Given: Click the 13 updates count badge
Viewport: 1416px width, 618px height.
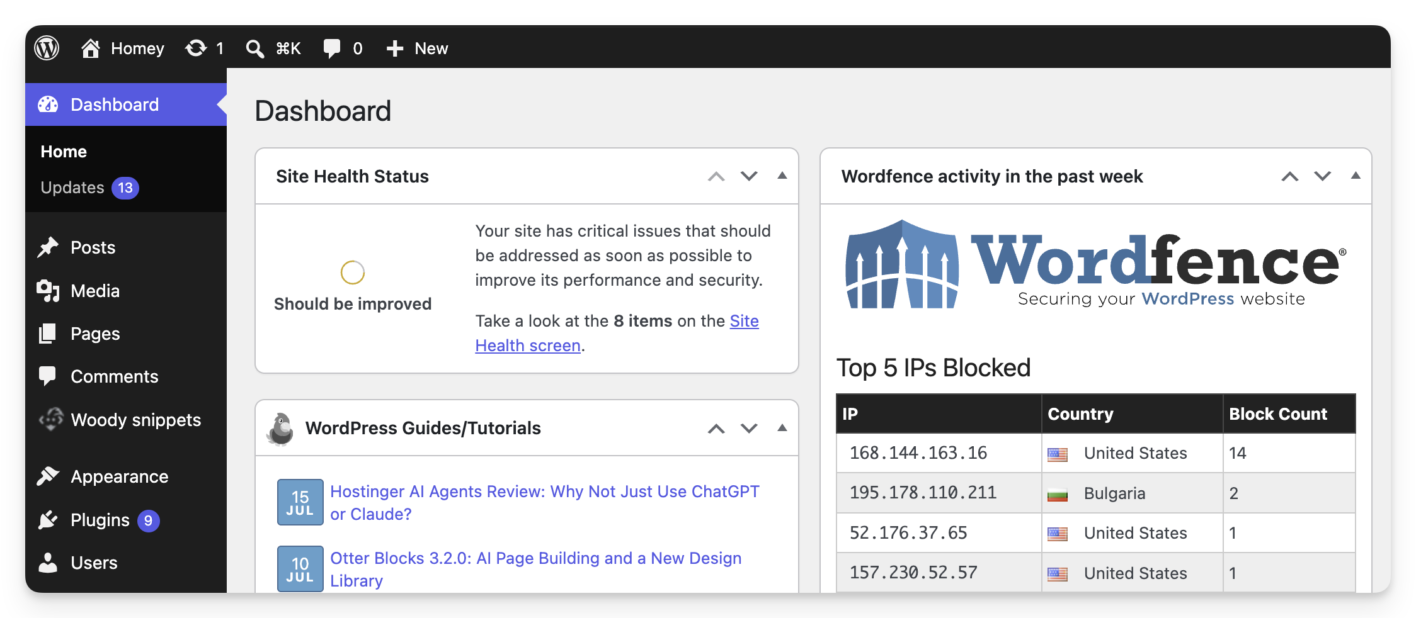Looking at the screenshot, I should [125, 188].
